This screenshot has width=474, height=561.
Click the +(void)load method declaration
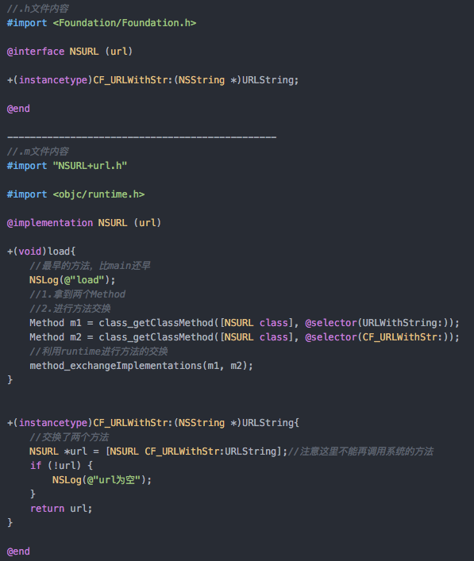[x=41, y=252]
